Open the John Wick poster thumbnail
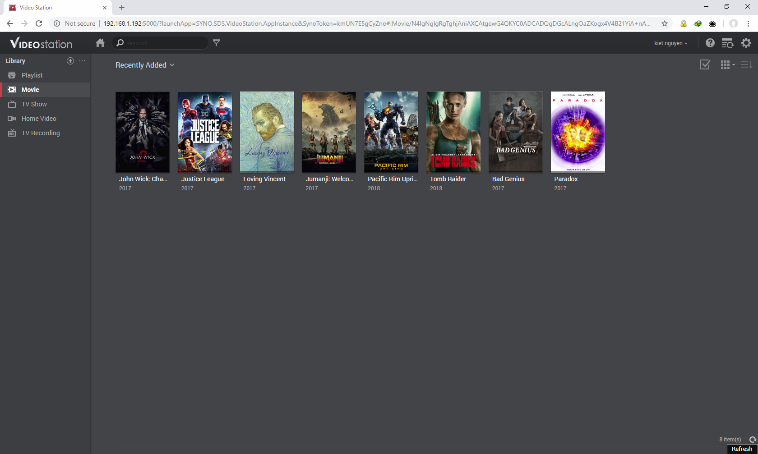 coord(143,132)
